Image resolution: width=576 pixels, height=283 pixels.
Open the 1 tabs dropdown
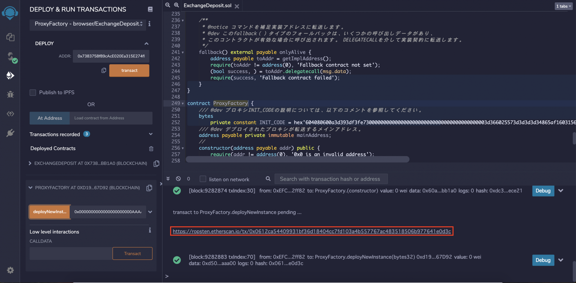(564, 6)
